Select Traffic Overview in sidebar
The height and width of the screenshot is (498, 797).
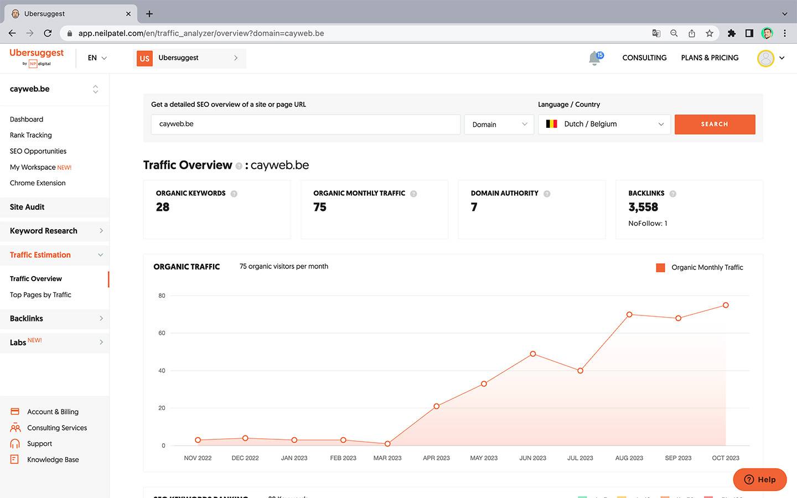tap(36, 279)
